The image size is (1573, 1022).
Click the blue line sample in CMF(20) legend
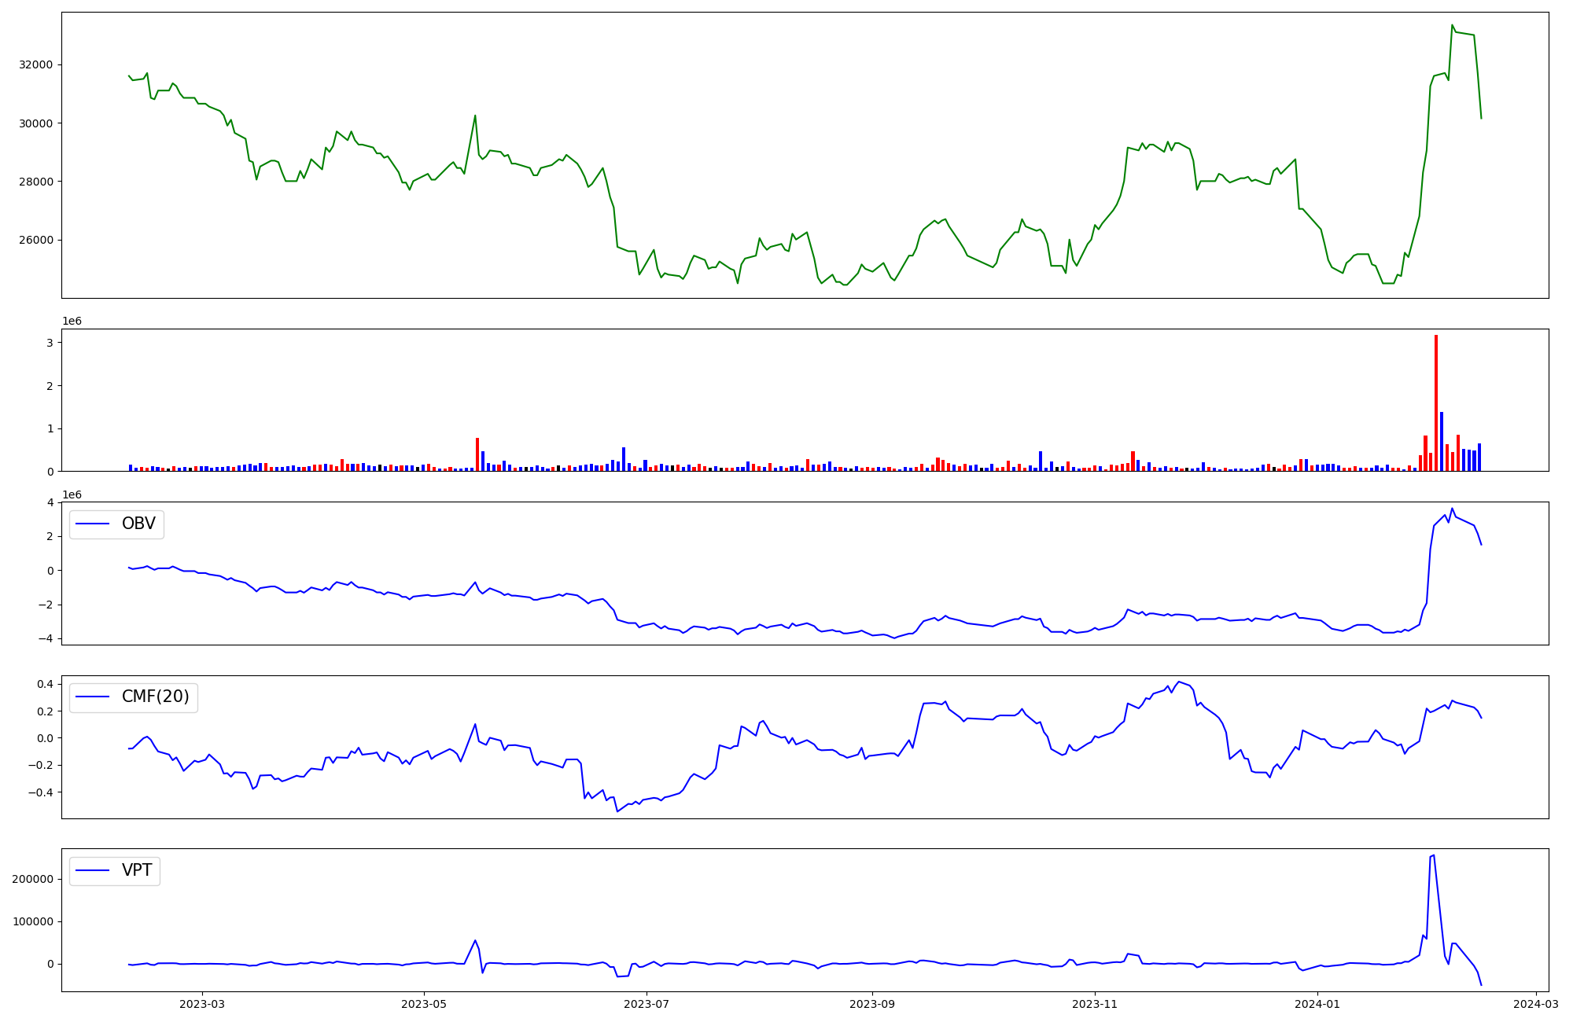click(93, 697)
